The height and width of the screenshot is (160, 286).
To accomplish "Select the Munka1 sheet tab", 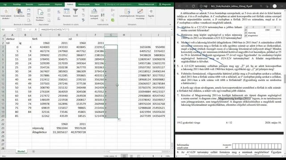I will [21, 151].
